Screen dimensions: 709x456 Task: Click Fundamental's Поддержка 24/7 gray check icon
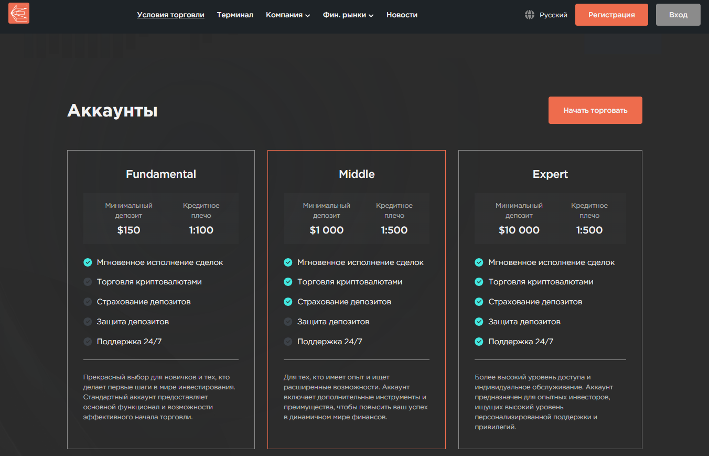(x=88, y=342)
